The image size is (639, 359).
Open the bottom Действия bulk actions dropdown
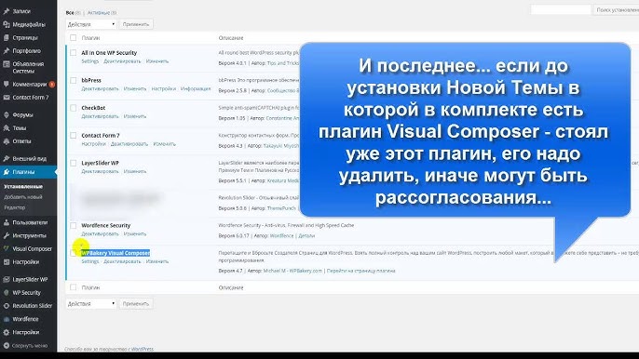coord(91,303)
